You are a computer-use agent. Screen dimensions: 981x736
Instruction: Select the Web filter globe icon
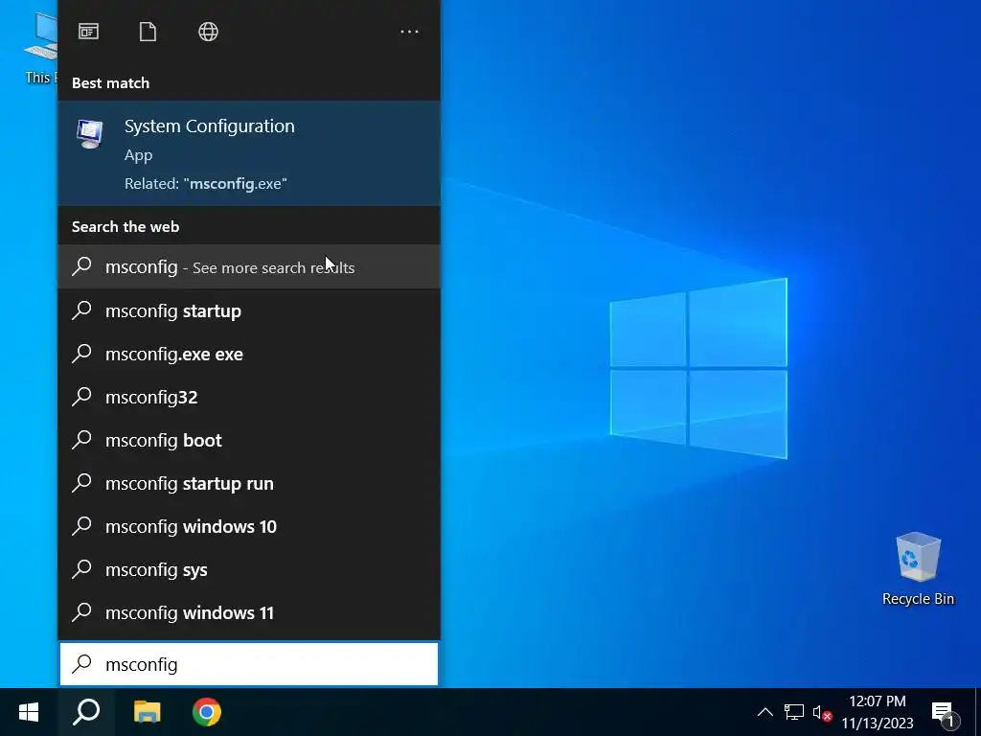click(208, 32)
